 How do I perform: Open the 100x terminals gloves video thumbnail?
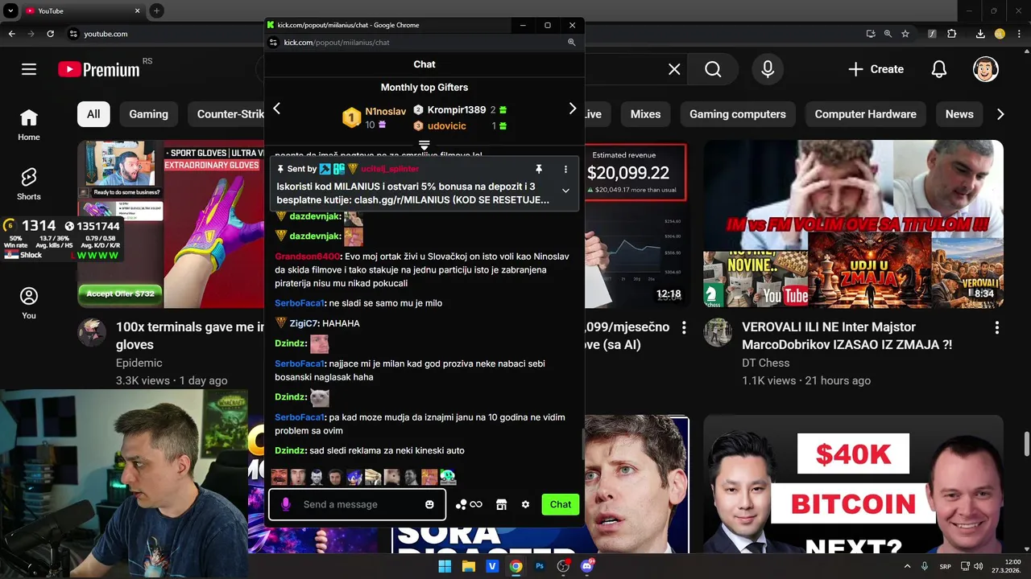[x=171, y=224]
